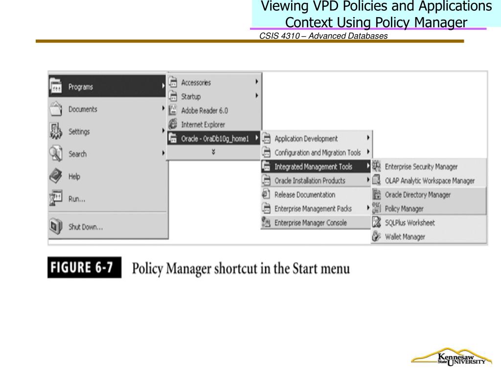Choose Run... in the Start menu
The height and width of the screenshot is (375, 501).
point(107,199)
